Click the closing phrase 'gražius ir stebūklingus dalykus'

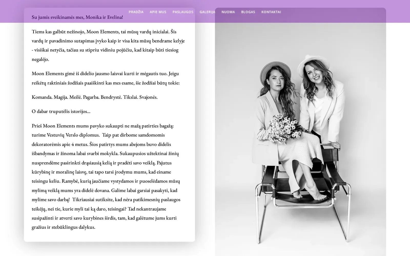pos(63,227)
